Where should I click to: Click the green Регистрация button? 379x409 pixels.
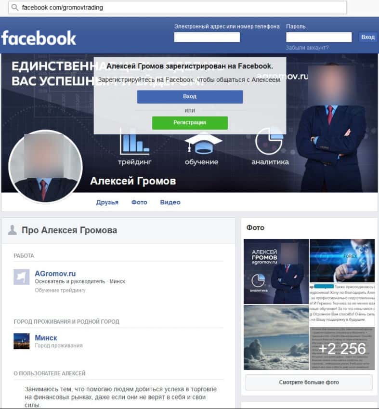(x=190, y=123)
